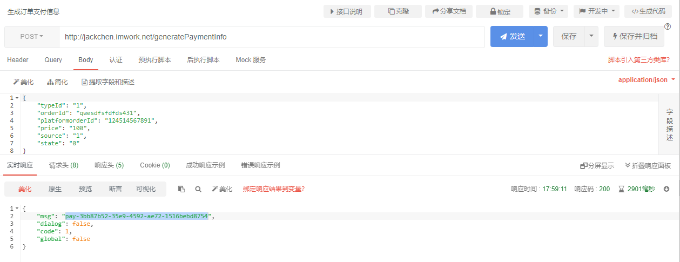Select the 美化 response view mode

25,189
